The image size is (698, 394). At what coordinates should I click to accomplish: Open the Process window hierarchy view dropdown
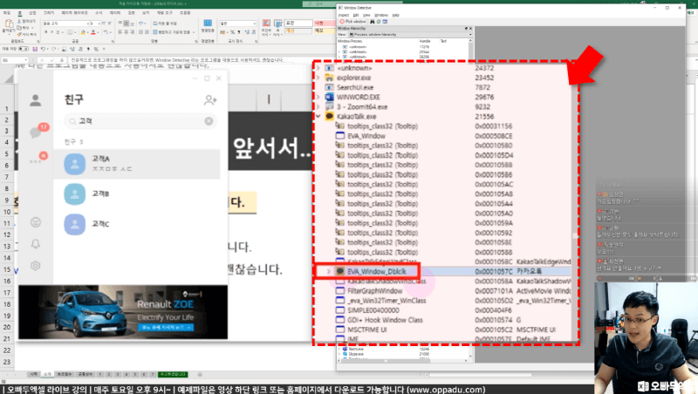(410, 34)
